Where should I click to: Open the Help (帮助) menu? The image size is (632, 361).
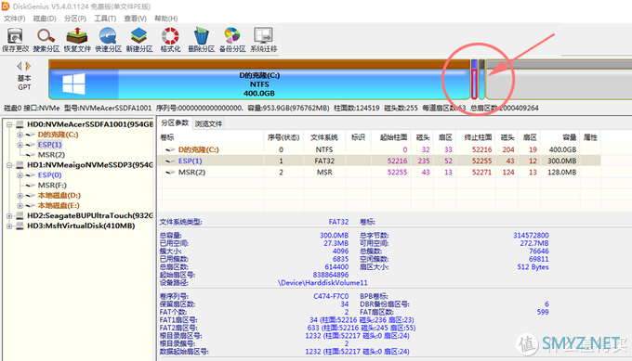tap(166, 19)
